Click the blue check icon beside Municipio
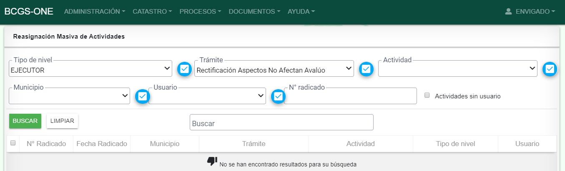Image resolution: width=565 pixels, height=171 pixels. click(142, 96)
